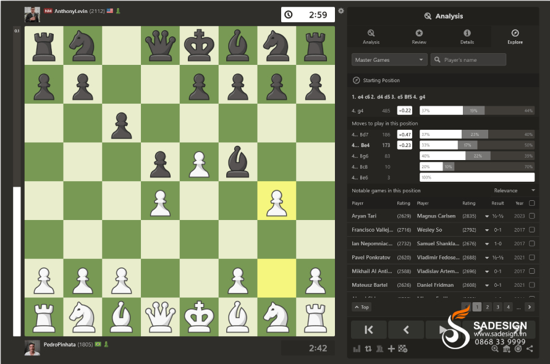This screenshot has width=550, height=364.
Task: Go to page 4 of notable games
Action: tap(508, 307)
